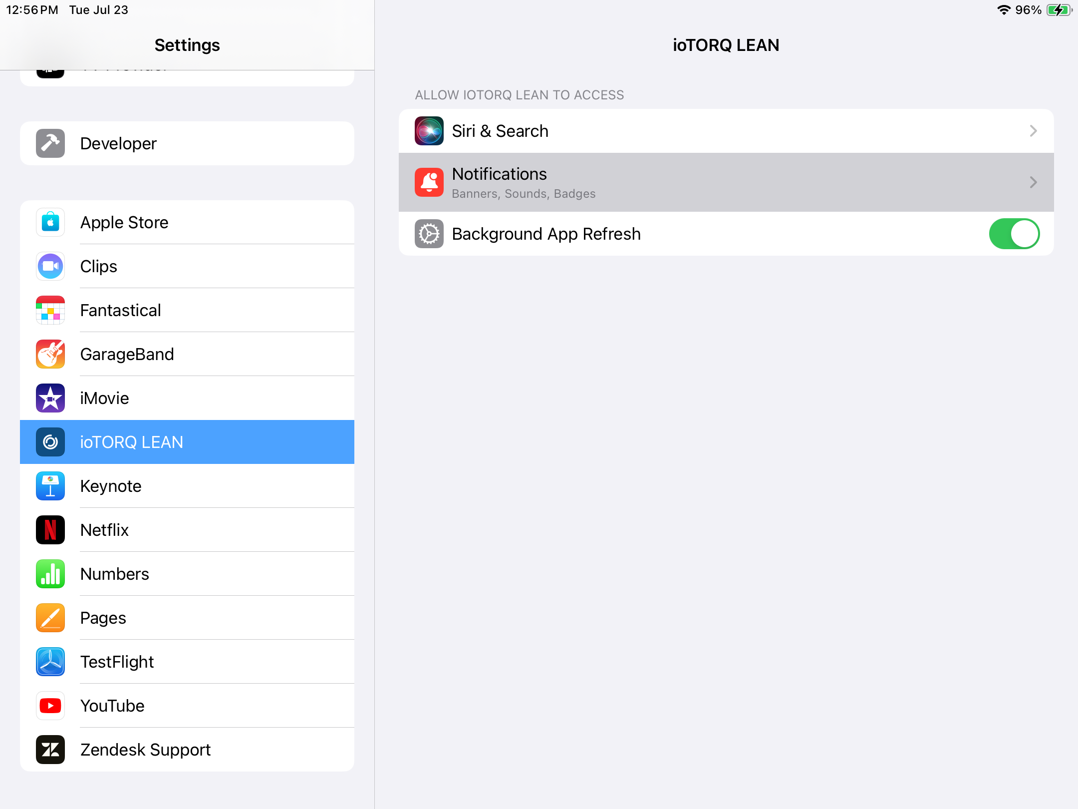The image size is (1078, 809).
Task: Open Zendesk Support settings row
Action: click(187, 750)
